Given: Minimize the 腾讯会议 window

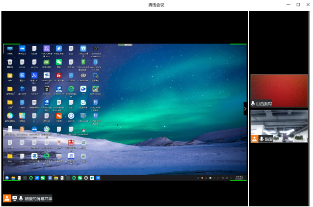Looking at the screenshot, I should 288,4.
